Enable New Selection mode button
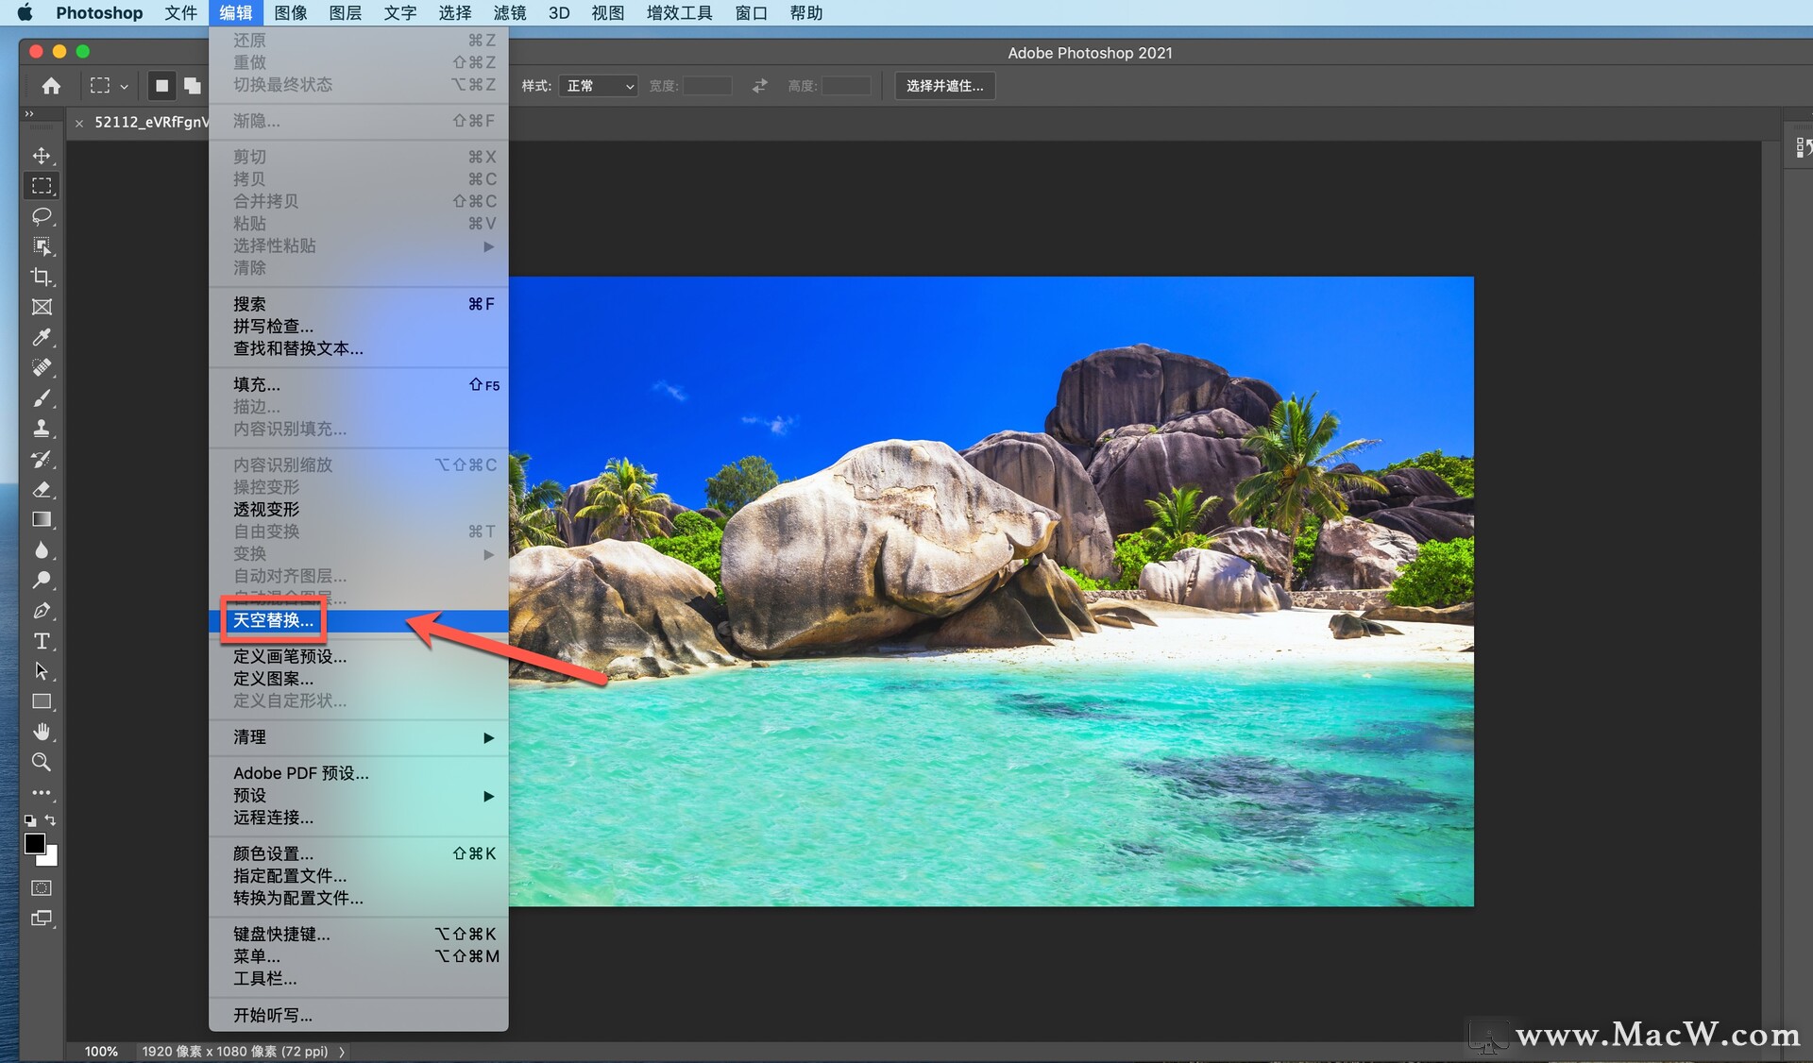Viewport: 1813px width, 1063px height. click(161, 86)
